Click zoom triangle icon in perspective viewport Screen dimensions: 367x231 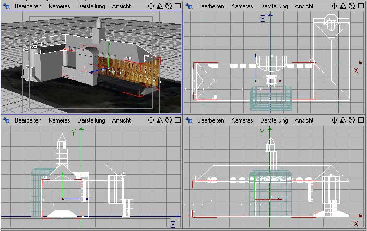click(x=160, y=6)
